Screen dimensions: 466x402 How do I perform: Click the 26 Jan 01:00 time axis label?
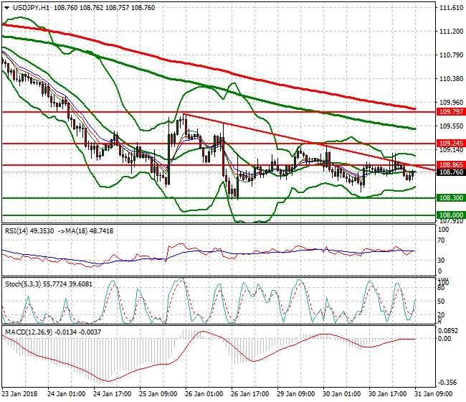pos(204,394)
